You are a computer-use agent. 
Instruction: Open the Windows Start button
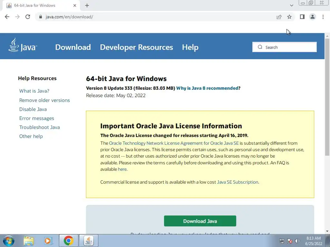(9, 241)
